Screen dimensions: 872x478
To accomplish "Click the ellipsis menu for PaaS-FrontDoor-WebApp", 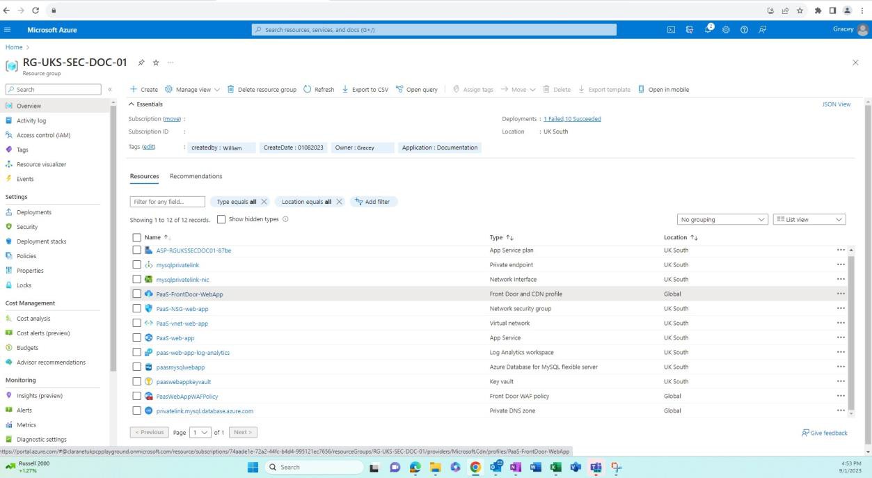I will 841,294.
